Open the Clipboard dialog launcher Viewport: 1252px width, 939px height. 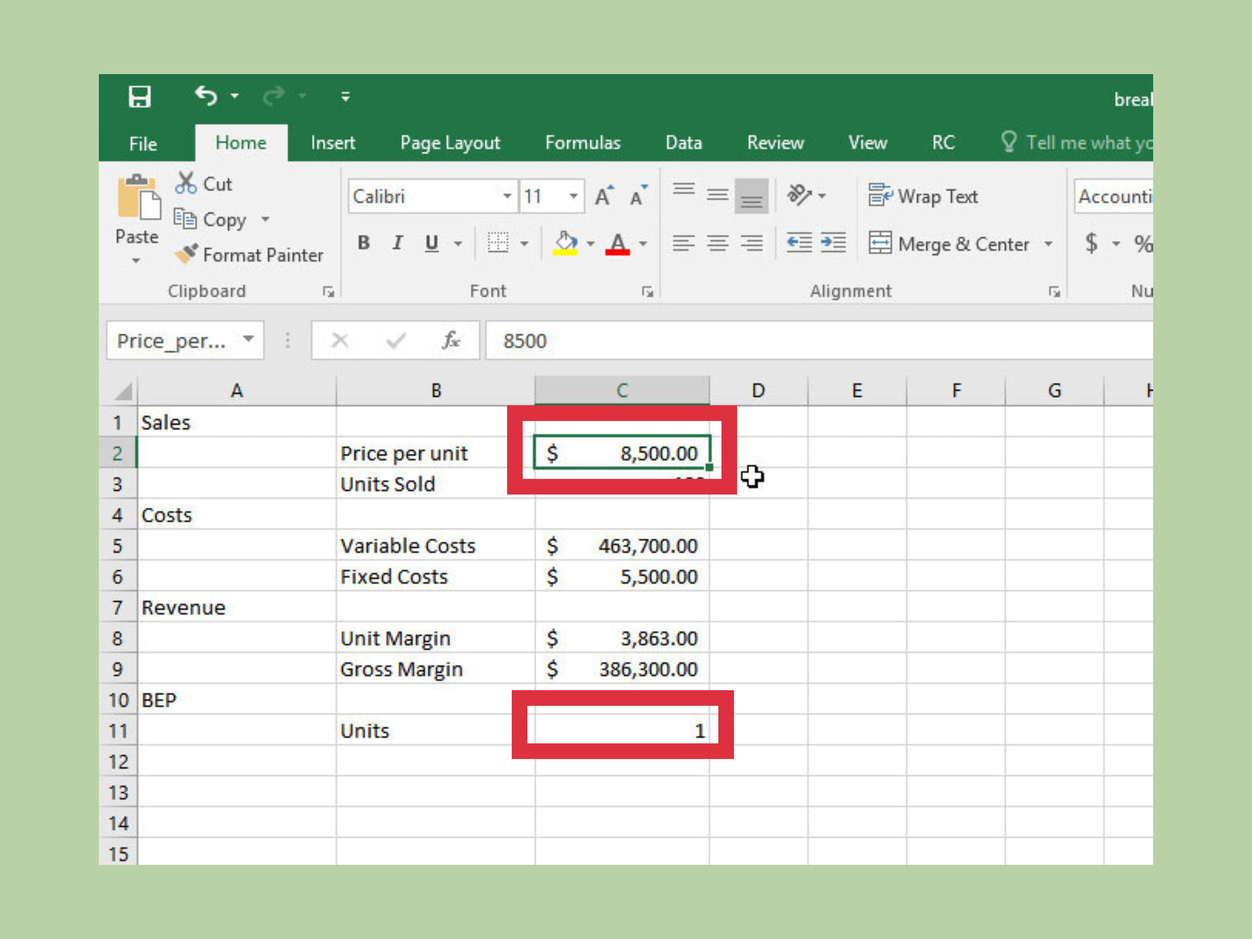328,291
